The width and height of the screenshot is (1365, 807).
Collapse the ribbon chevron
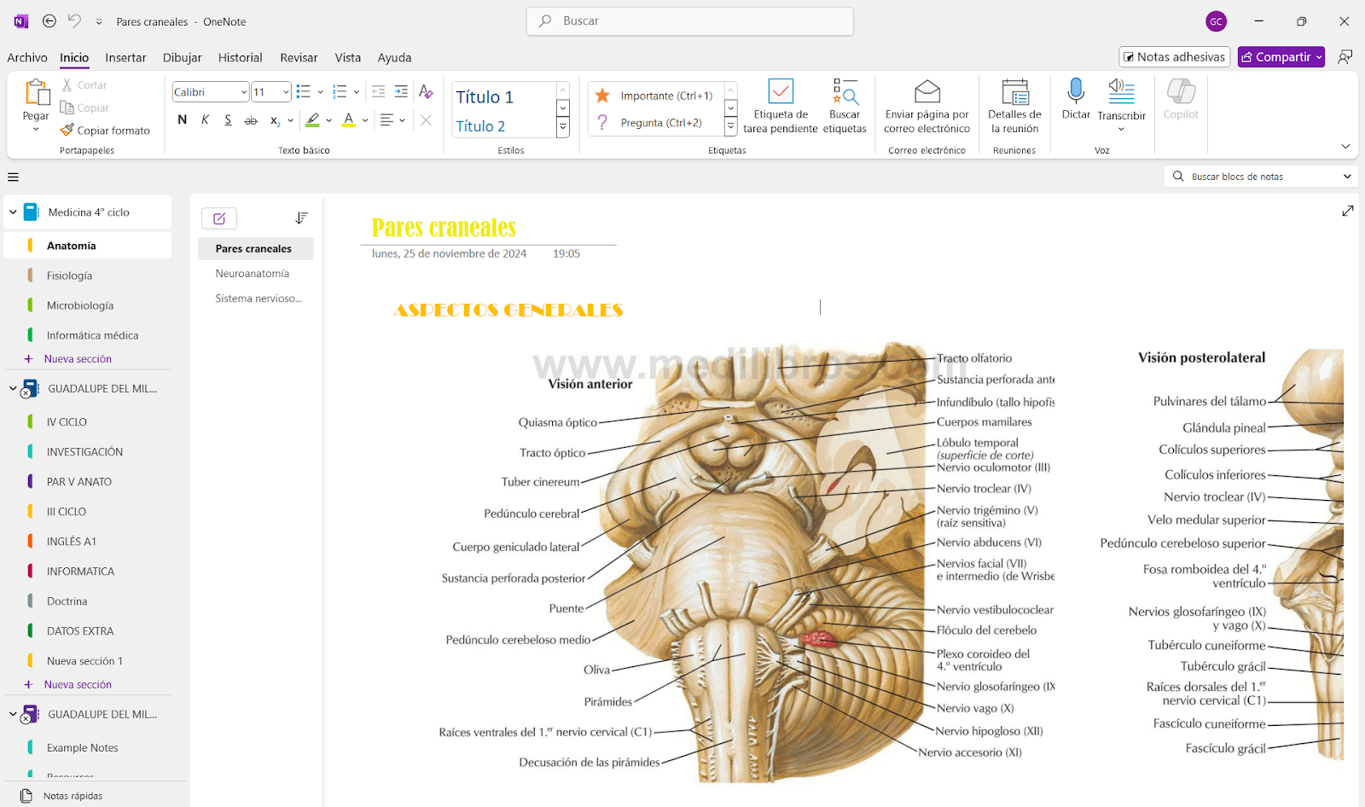coord(1345,147)
